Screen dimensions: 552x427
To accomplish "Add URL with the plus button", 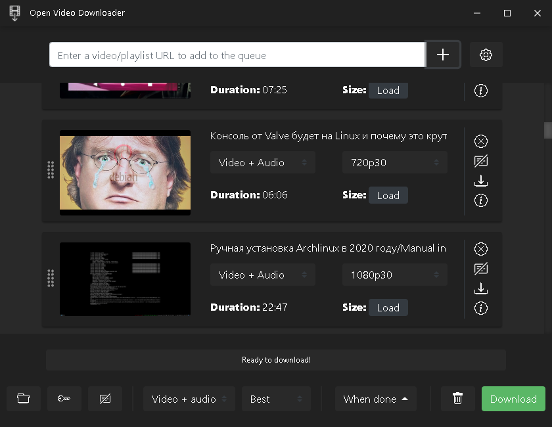I will click(443, 55).
